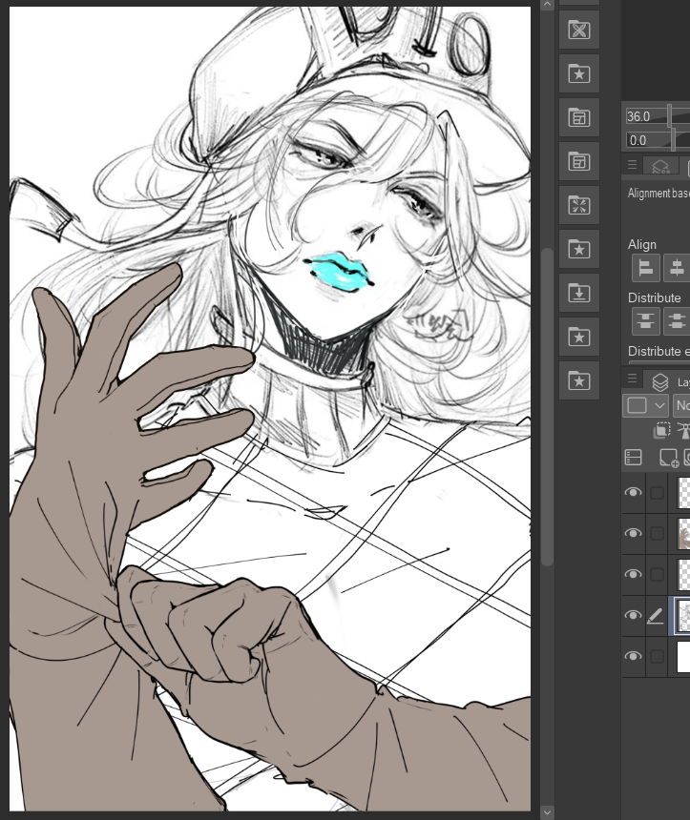The width and height of the screenshot is (690, 820).
Task: Create a new raster layer
Action: click(x=669, y=458)
